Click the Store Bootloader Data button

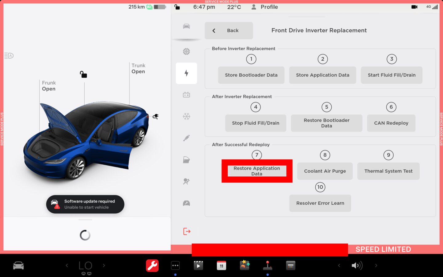251,75
